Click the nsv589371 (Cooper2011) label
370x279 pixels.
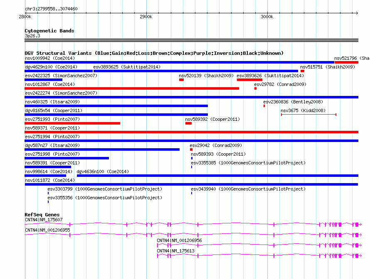pyautogui.click(x=52, y=128)
